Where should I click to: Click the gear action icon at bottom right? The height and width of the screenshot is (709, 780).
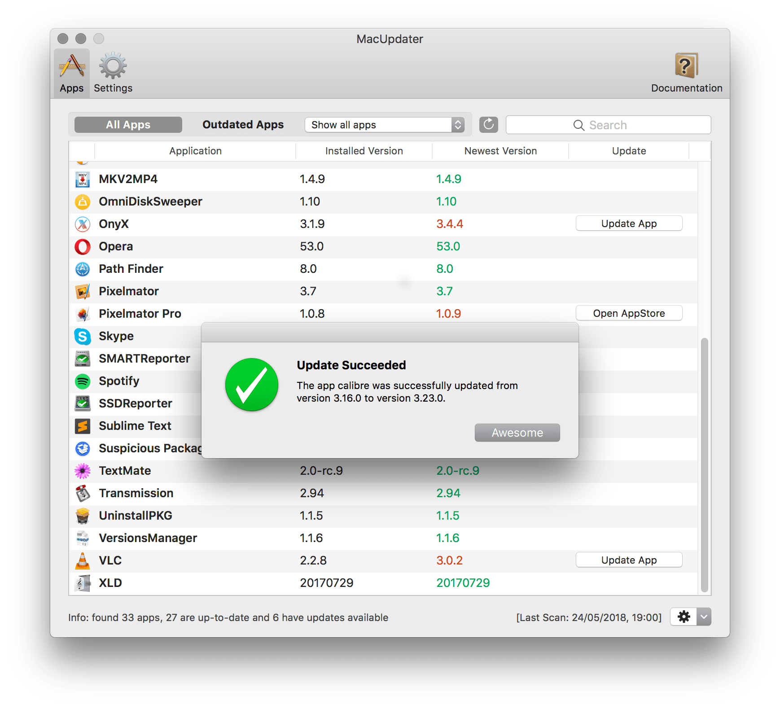pos(684,617)
